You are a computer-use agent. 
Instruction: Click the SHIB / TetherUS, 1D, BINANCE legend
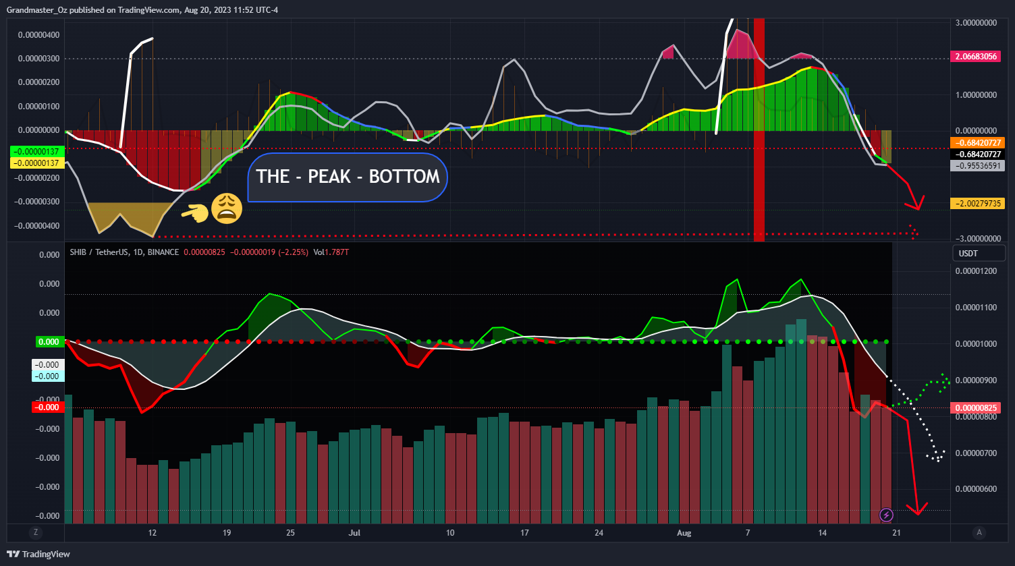(124, 252)
